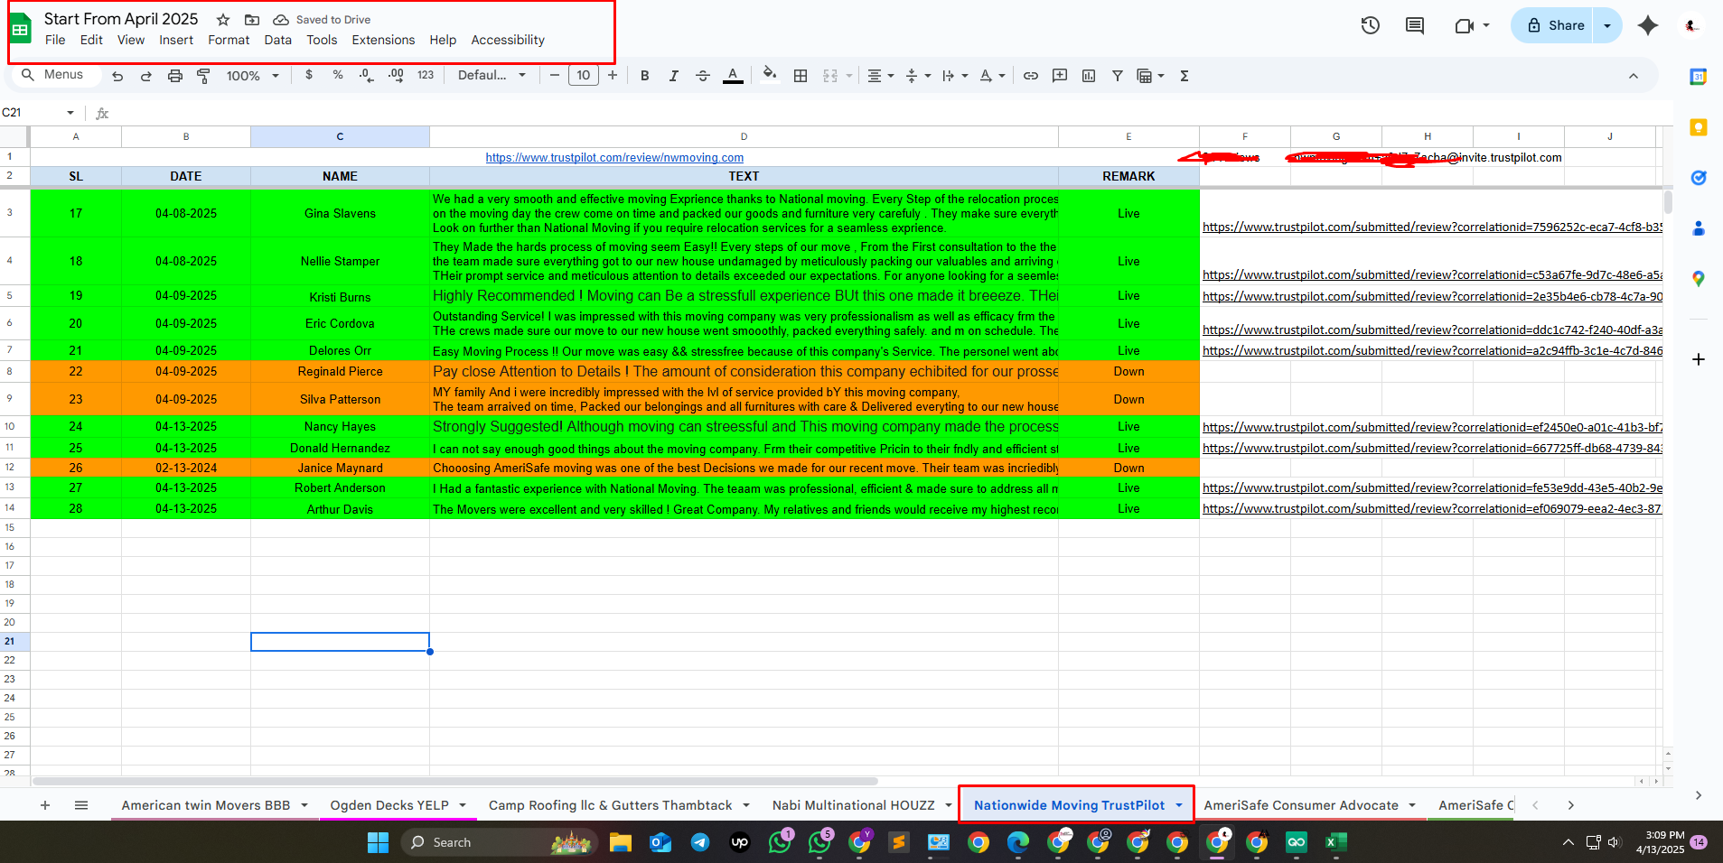The image size is (1723, 863).
Task: Toggle the Create a filter icon
Action: (x=1118, y=76)
